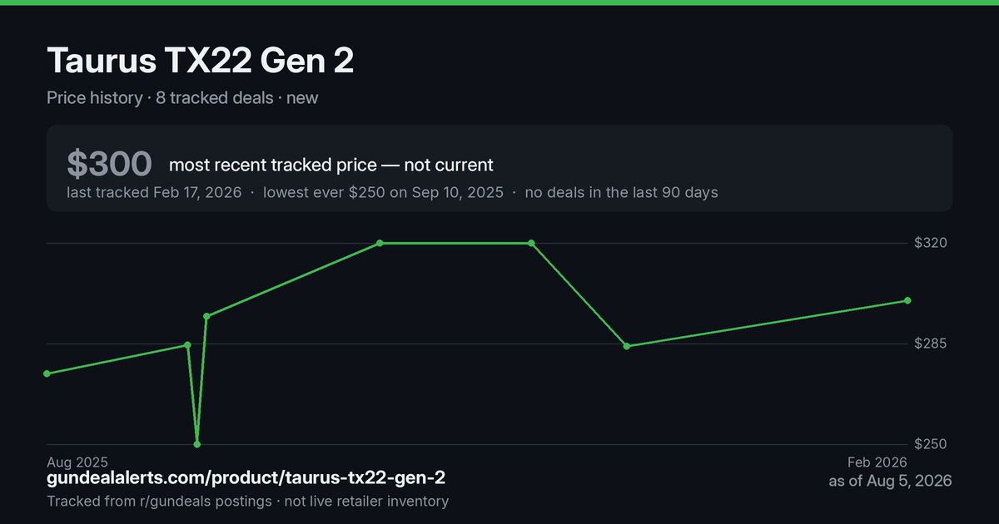The image size is (999, 524).
Task: Click the Feb 2026 axis label
Action: 877,462
